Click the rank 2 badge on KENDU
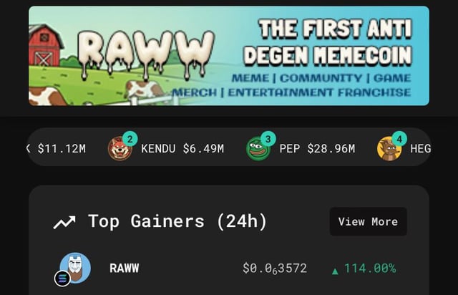The height and width of the screenshot is (295, 458). pyautogui.click(x=130, y=139)
